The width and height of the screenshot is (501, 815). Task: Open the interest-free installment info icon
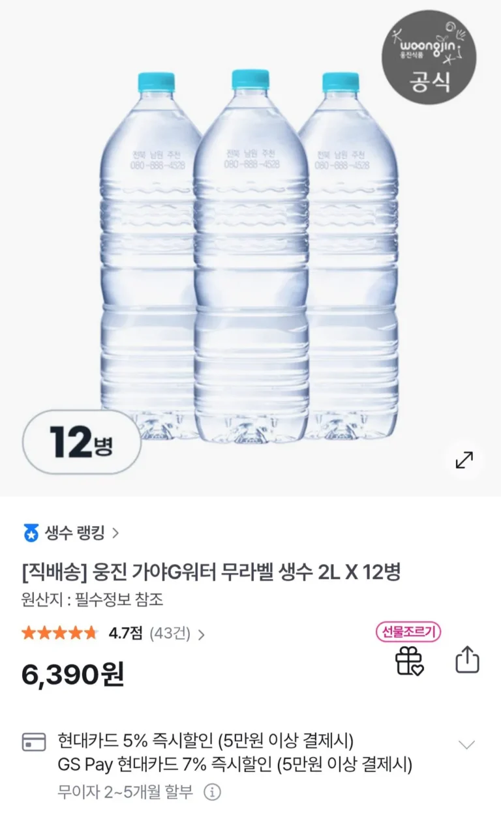pyautogui.click(x=212, y=792)
